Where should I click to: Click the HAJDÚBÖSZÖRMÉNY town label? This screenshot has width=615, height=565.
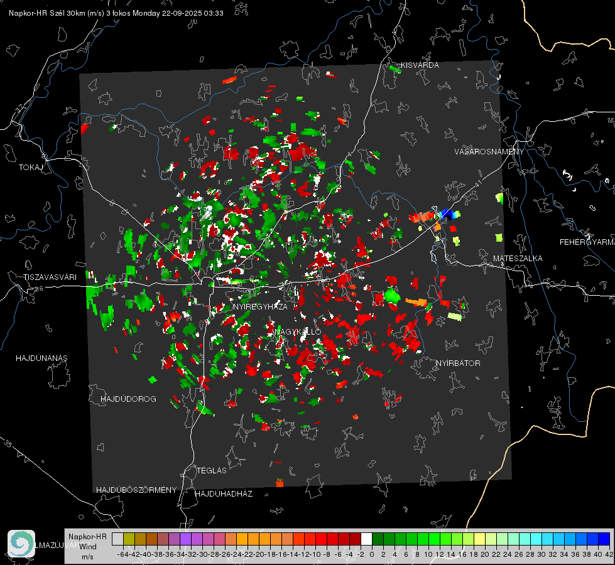click(136, 490)
